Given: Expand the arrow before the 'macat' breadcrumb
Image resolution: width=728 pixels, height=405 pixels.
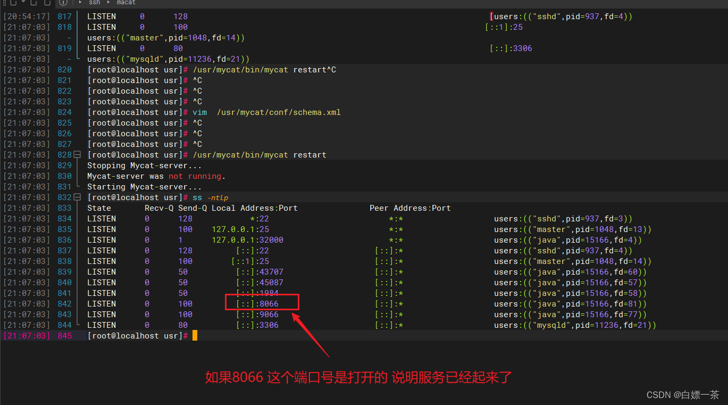Looking at the screenshot, I should tap(108, 3).
